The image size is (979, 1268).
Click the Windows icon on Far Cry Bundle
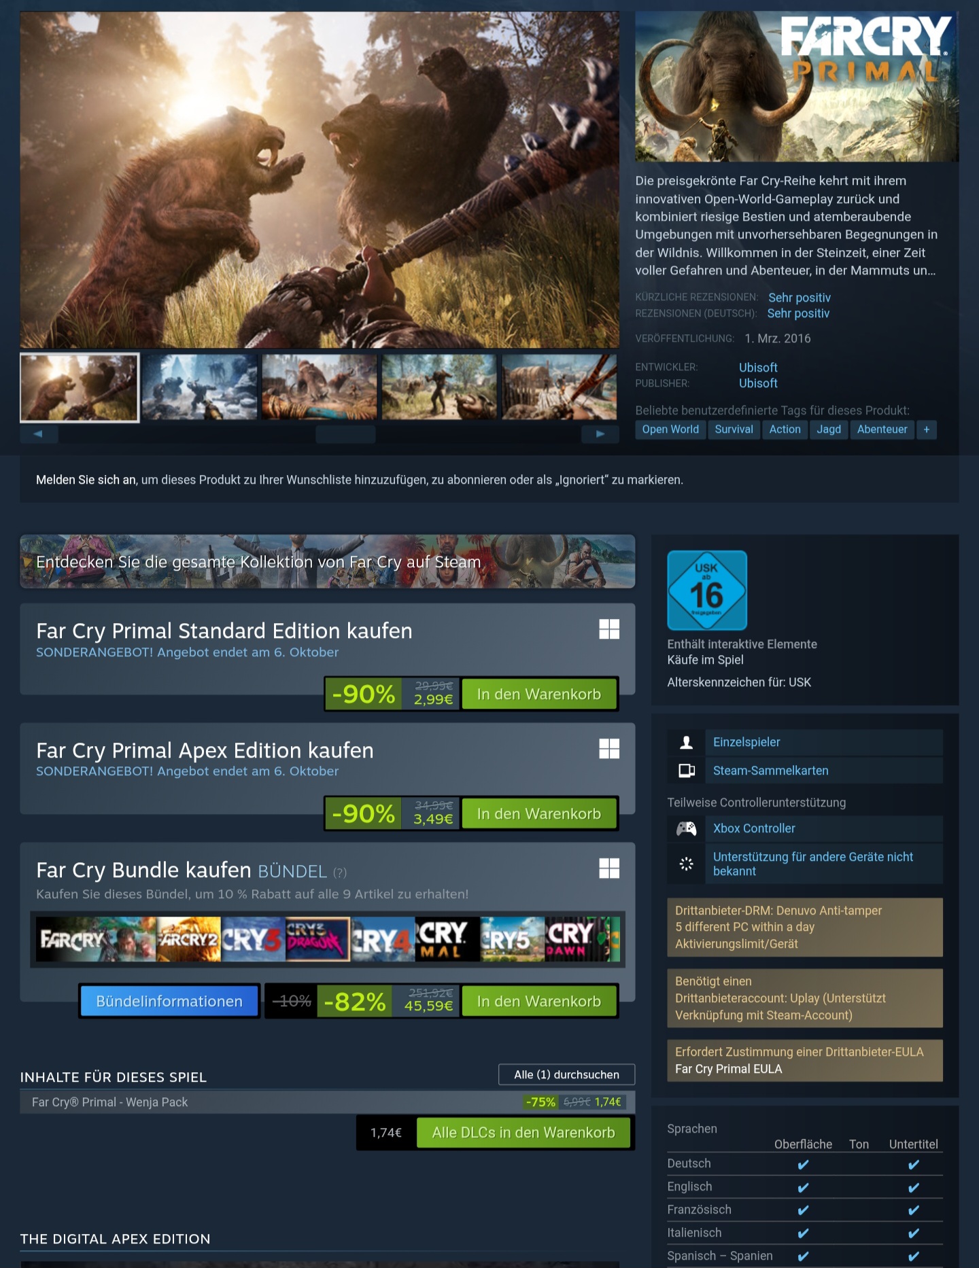click(x=609, y=868)
